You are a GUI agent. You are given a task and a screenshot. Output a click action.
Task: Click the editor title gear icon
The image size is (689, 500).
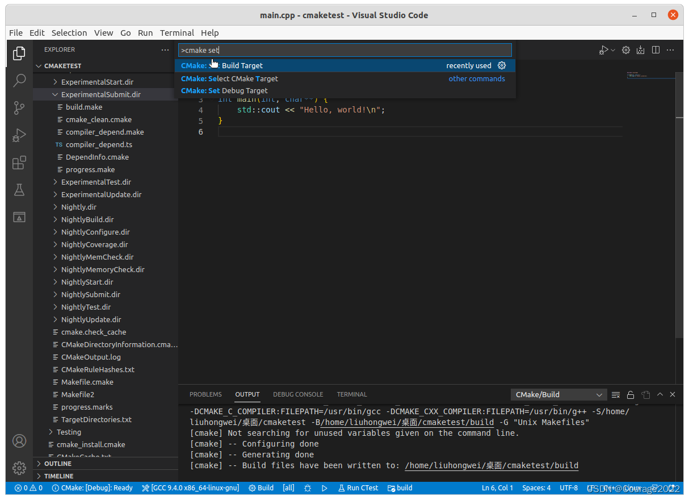(626, 50)
